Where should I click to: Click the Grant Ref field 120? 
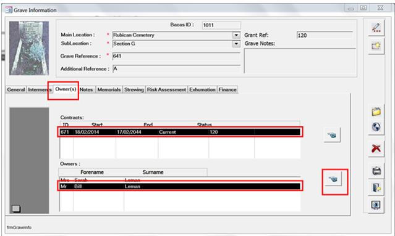point(325,35)
